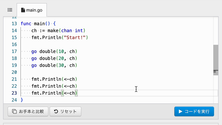Click line number 24 in gutter
This screenshot has width=222, height=125.
(x=14, y=100)
